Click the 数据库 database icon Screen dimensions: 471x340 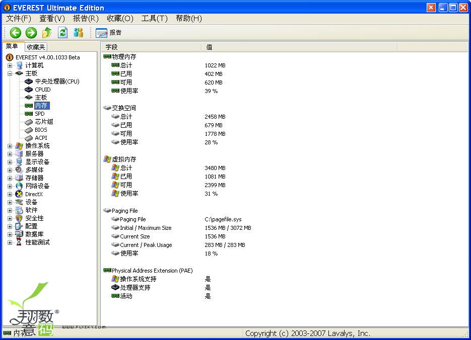pos(19,234)
